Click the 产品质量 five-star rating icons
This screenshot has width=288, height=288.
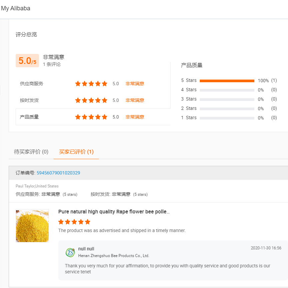point(91,117)
